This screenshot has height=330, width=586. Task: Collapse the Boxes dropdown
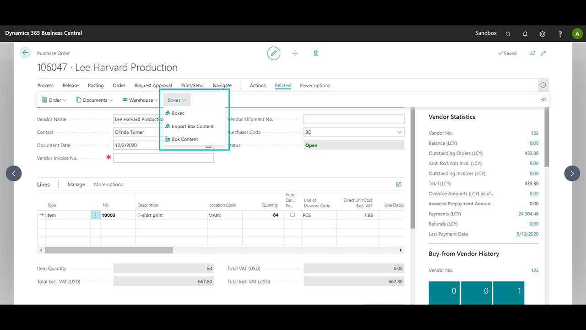tap(184, 100)
